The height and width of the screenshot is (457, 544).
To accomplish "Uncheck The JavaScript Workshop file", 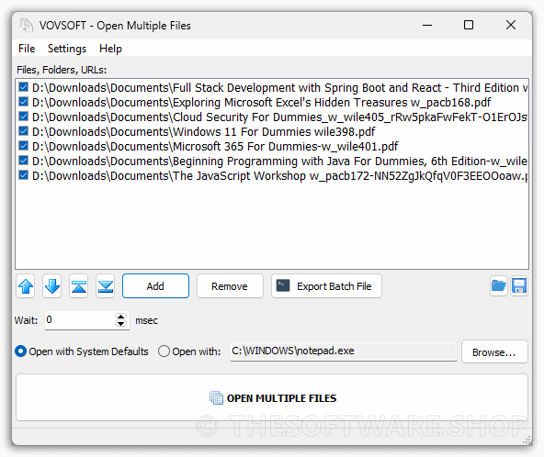I will (x=24, y=175).
